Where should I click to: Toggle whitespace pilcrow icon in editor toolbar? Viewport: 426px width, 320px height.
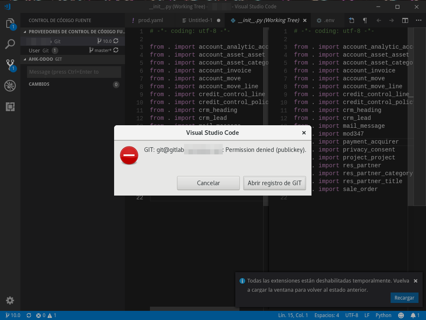(365, 20)
